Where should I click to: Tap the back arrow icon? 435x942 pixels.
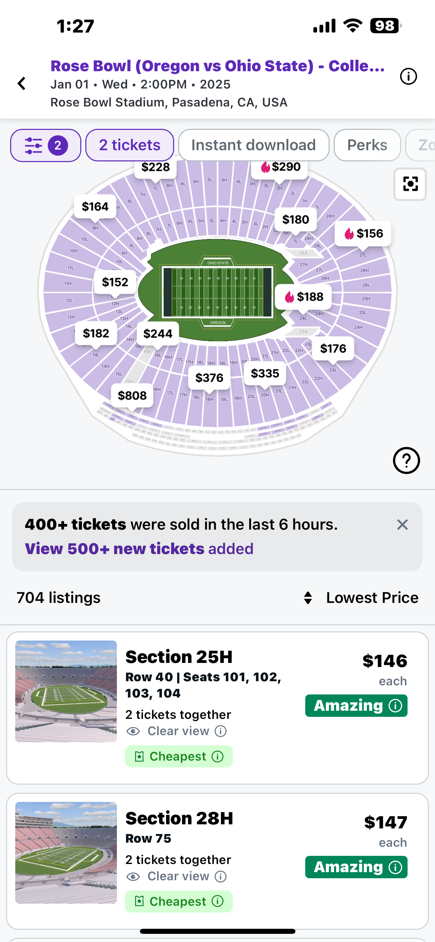pyautogui.click(x=22, y=84)
